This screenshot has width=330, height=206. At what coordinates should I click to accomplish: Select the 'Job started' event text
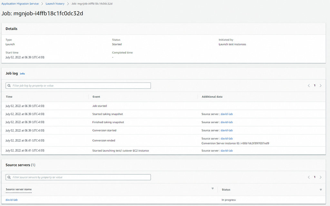pyautogui.click(x=100, y=106)
